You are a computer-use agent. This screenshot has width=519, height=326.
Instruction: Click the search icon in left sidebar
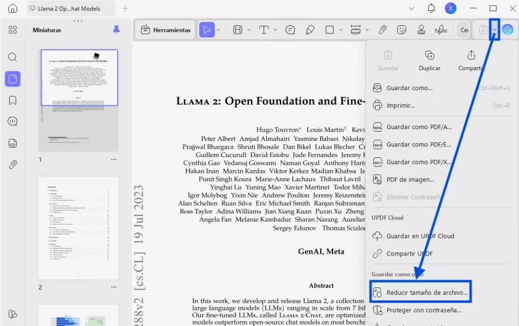13,57
